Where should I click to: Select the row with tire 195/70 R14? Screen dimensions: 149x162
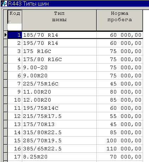(x=75, y=43)
